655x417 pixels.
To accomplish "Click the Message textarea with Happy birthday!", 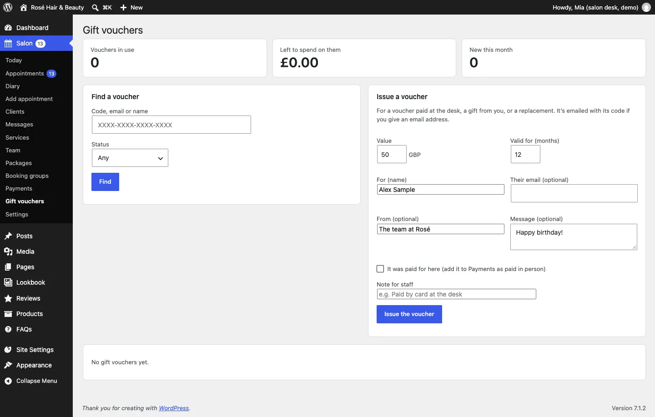I will 574,237.
